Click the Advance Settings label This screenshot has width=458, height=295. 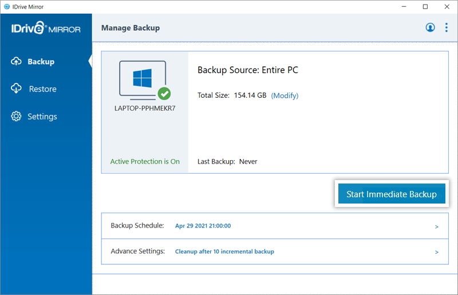pyautogui.click(x=138, y=251)
